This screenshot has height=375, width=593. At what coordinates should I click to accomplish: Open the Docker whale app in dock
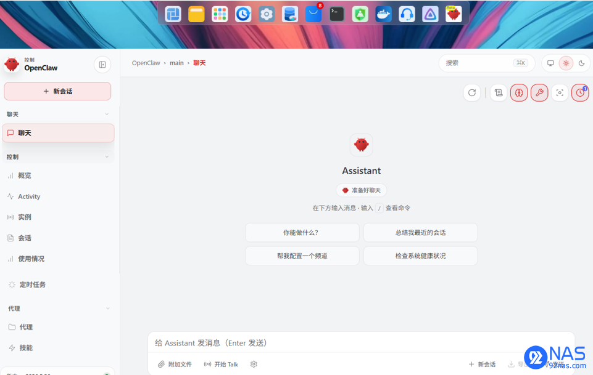coord(383,14)
